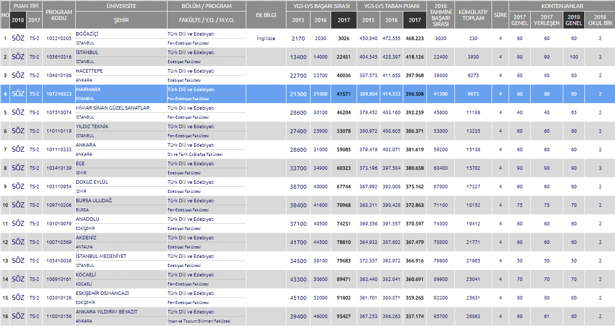Switch to 2018 under PUAN TİPİ
Viewport: 615px width, 327px height.
pyautogui.click(x=18, y=20)
